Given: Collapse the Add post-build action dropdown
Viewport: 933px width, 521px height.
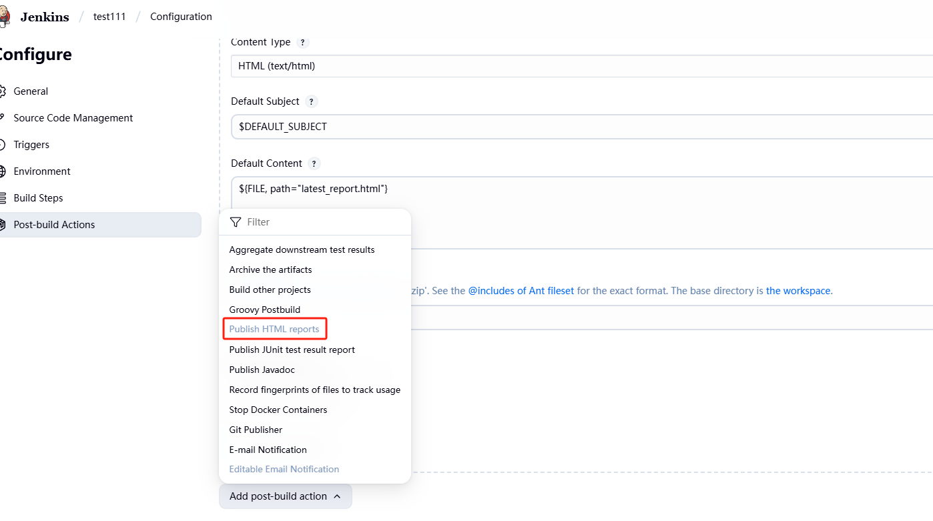Looking at the screenshot, I should pyautogui.click(x=286, y=496).
